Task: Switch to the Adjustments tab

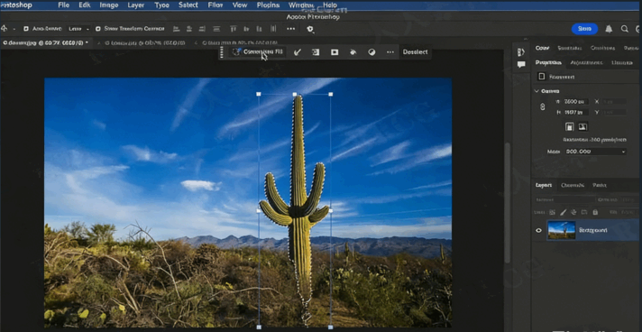Action: [x=586, y=63]
